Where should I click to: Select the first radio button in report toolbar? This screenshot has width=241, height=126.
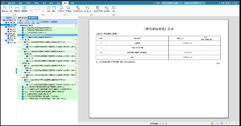pos(41,22)
